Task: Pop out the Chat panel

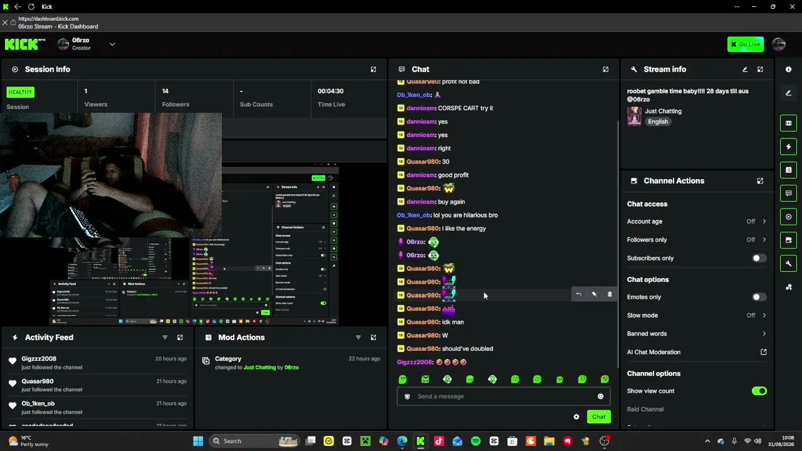Action: (x=605, y=70)
